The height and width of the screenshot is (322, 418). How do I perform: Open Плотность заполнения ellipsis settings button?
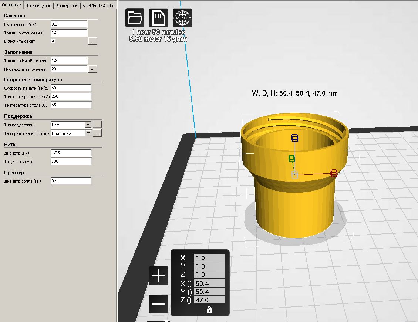[92, 69]
